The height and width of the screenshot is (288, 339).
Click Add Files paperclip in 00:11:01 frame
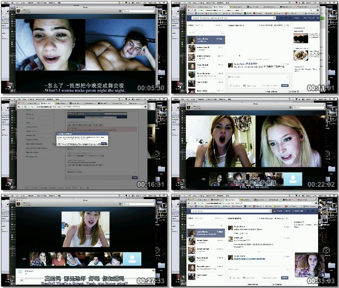click(x=231, y=86)
